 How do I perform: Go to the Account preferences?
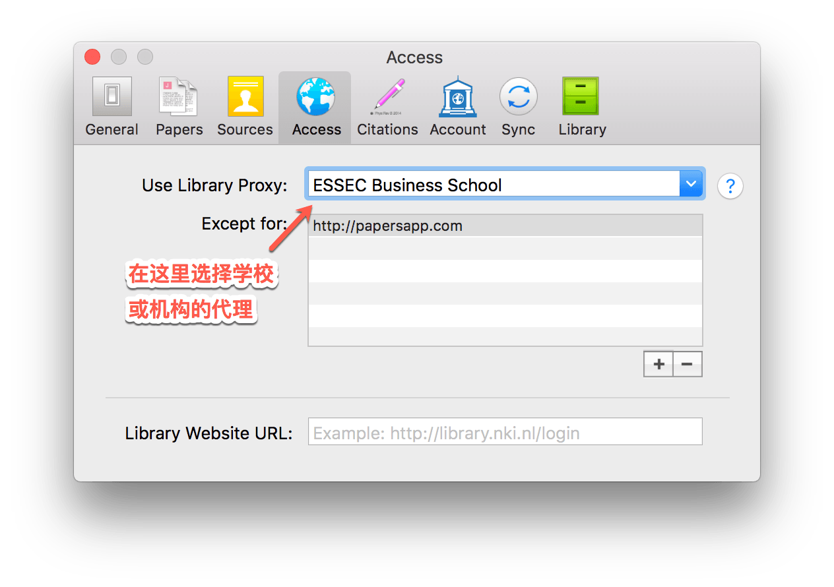pos(458,107)
